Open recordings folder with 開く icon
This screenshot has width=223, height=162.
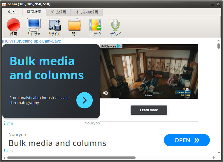pos(75,27)
